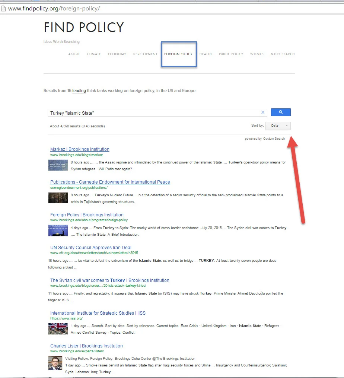This screenshot has height=378, width=344.
Task: Open Charles Lister | Brookings Institution result
Action: pos(86,346)
